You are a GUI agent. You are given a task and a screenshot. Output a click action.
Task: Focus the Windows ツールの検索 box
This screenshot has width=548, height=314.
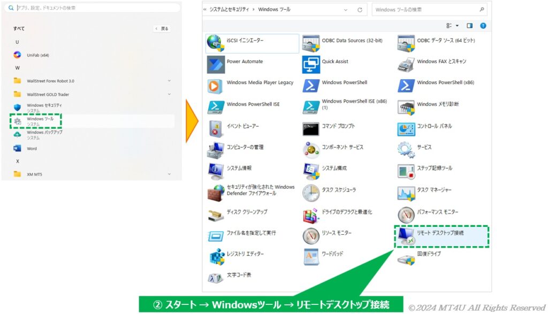tap(429, 10)
